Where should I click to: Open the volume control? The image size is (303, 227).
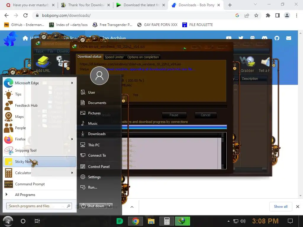(243, 221)
